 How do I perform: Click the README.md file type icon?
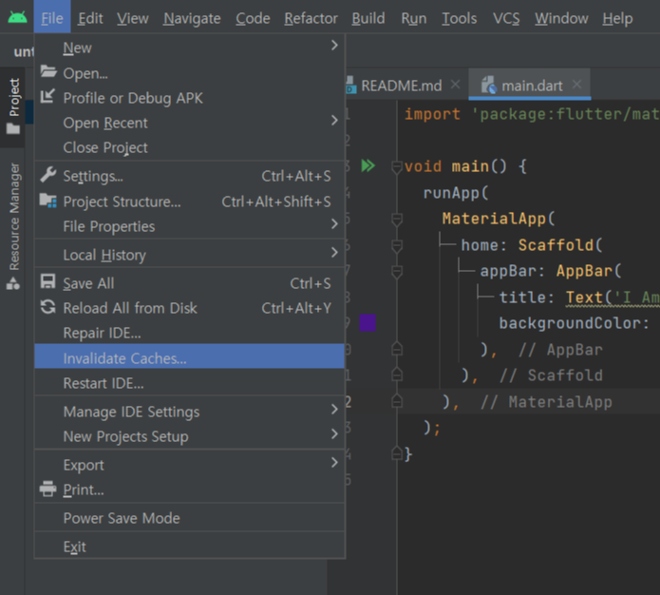pyautogui.click(x=350, y=86)
